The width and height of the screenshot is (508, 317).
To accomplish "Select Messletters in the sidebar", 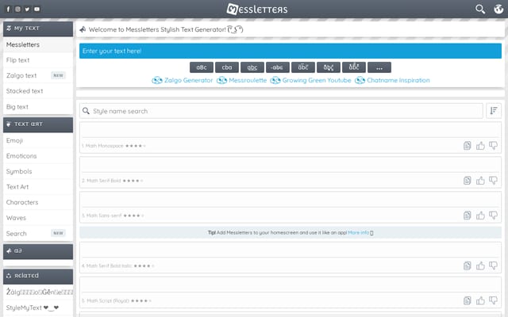I will tap(38, 44).
